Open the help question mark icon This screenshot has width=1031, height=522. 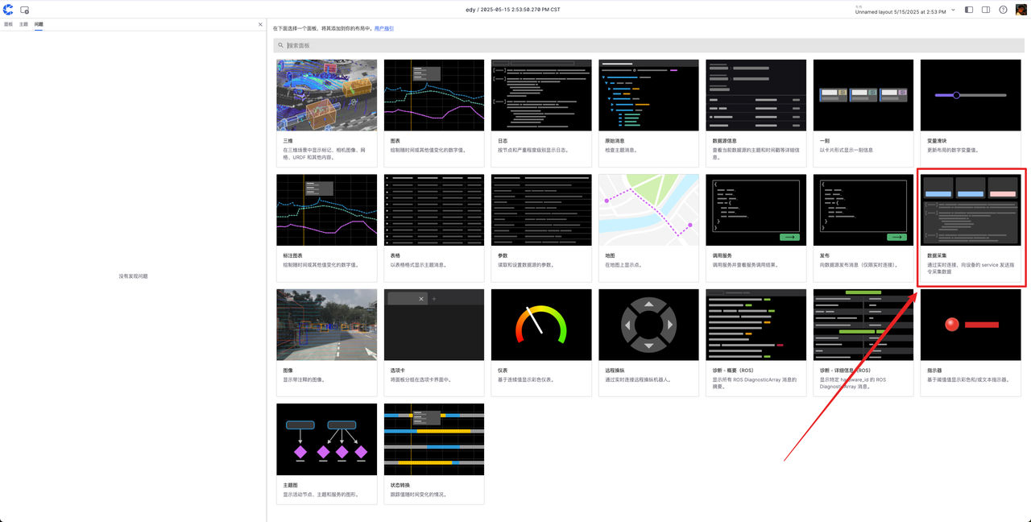[x=1003, y=10]
